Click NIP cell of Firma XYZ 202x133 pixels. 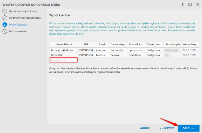86,55
